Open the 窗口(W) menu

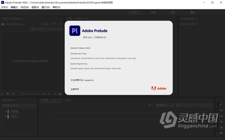pos(46,7)
